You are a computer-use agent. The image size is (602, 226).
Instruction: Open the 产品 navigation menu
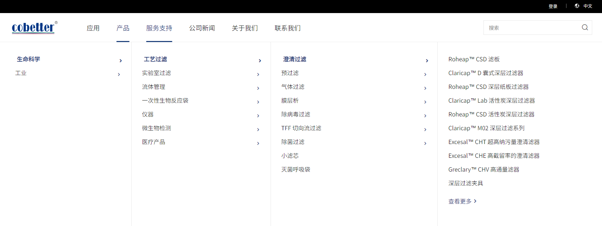click(123, 28)
